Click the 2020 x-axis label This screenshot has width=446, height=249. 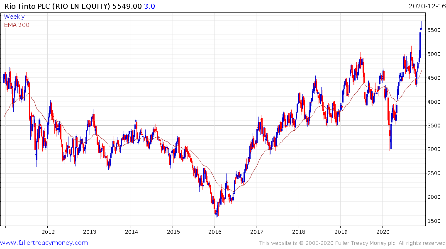point(383,232)
